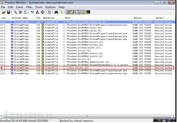This screenshot has height=123, width=177.
Task: Open the Filter menu
Action: click(x=29, y=7)
